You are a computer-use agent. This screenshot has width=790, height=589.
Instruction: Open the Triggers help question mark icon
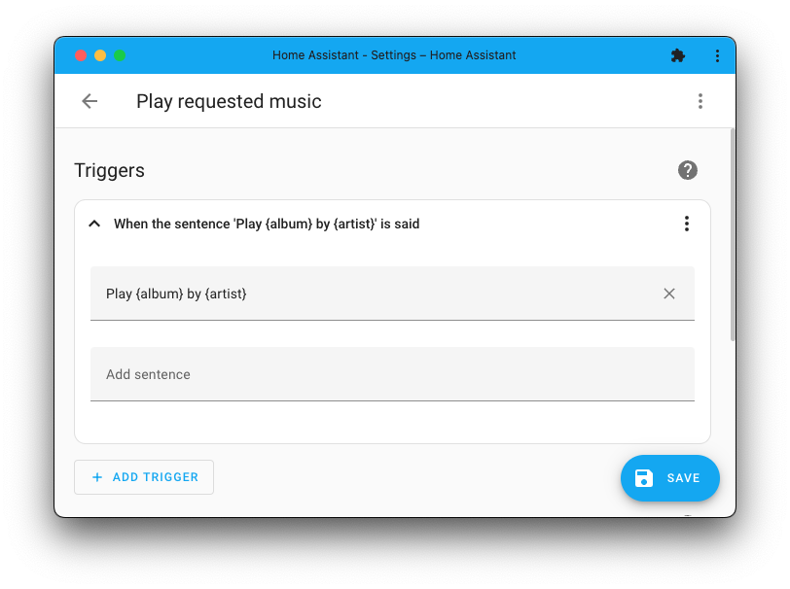point(688,170)
